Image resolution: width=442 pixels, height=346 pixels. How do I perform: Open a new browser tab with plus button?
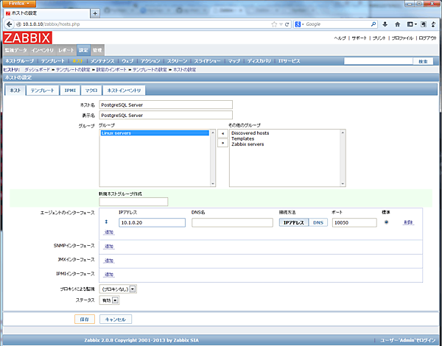pyautogui.click(x=95, y=14)
